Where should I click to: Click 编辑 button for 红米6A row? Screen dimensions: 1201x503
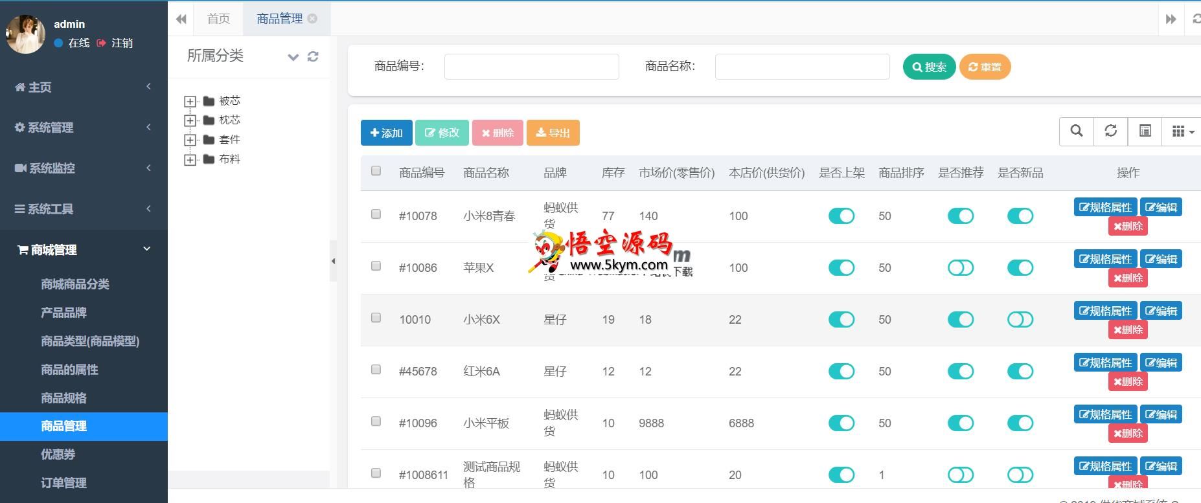1161,363
